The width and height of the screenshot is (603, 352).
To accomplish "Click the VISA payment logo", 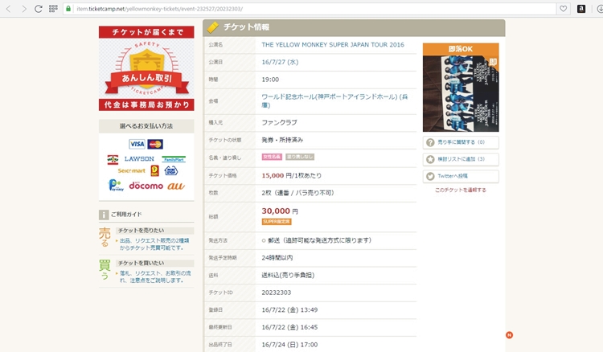I will point(137,144).
